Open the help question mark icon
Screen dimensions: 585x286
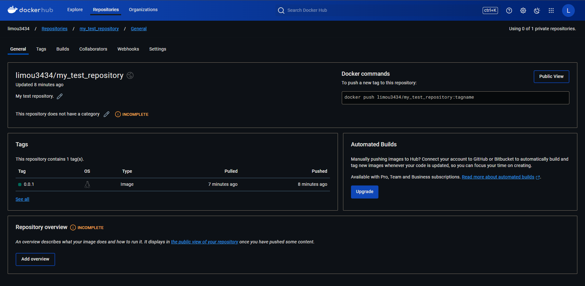pos(509,10)
